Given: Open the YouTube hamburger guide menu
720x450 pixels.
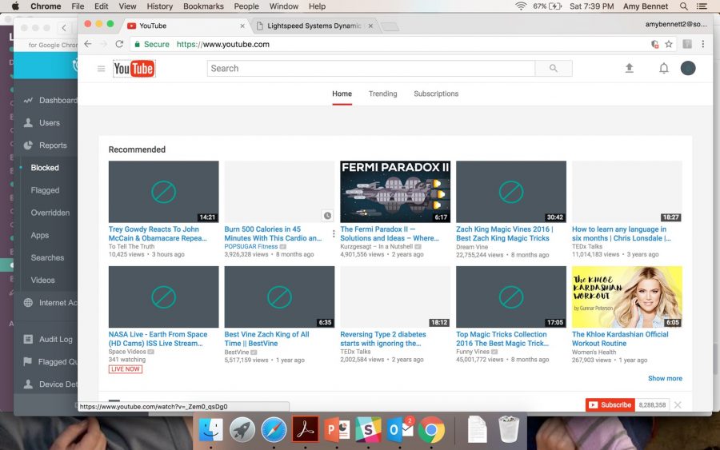Looking at the screenshot, I should click(101, 69).
